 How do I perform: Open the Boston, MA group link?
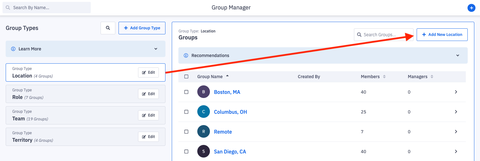click(x=227, y=92)
